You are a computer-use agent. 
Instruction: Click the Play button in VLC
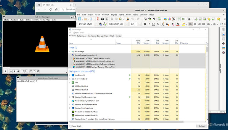pyautogui.click(x=6, y=71)
